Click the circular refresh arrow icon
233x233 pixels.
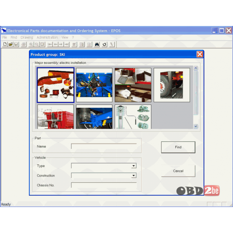click(x=104, y=44)
